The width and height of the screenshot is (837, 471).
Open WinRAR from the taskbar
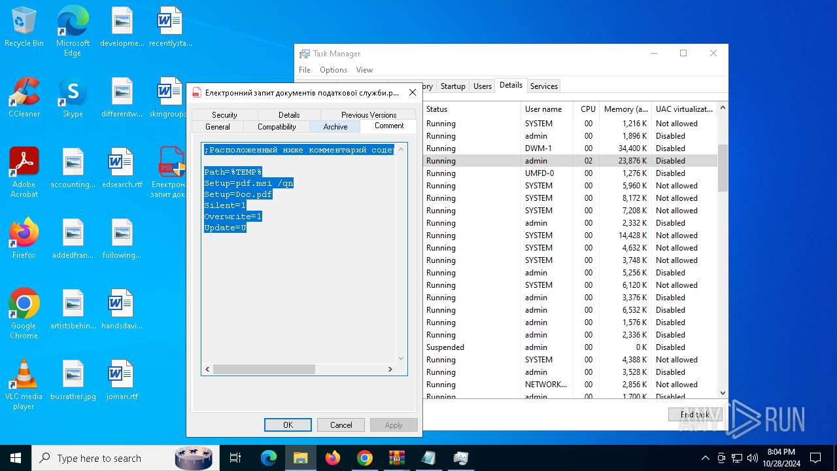(x=397, y=458)
